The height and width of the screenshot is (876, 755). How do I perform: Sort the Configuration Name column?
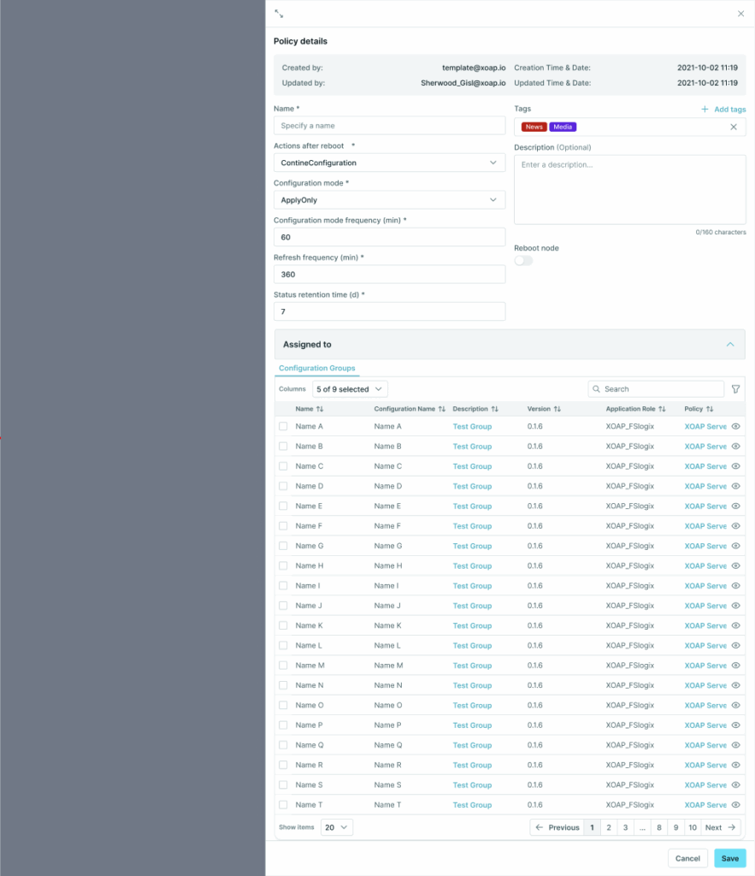pos(443,409)
